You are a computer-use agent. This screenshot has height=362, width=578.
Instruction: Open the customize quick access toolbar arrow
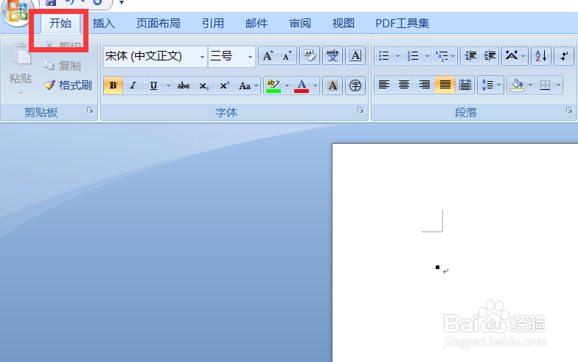[121, 3]
